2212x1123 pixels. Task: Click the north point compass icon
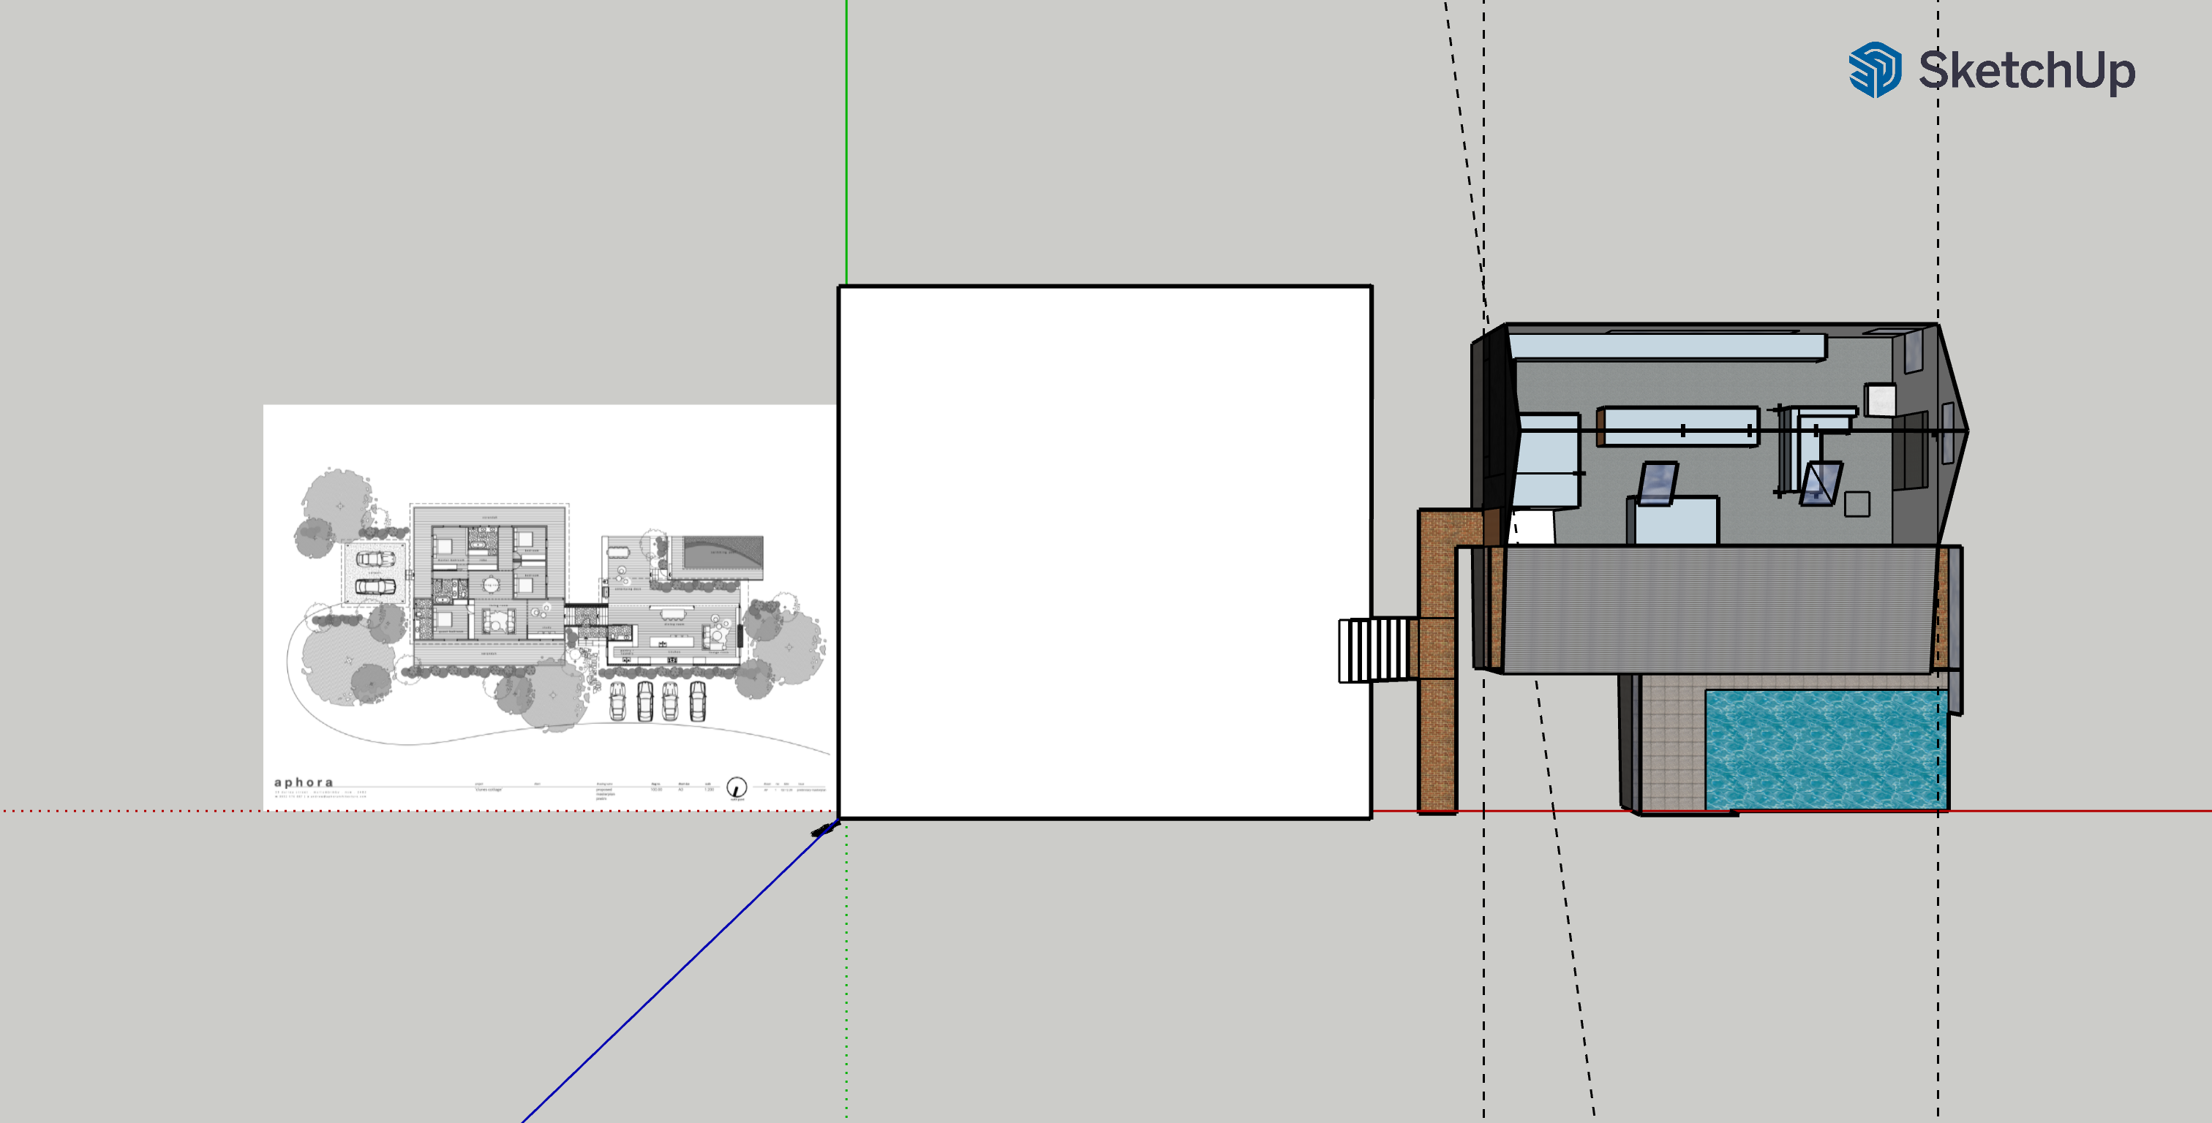(736, 787)
